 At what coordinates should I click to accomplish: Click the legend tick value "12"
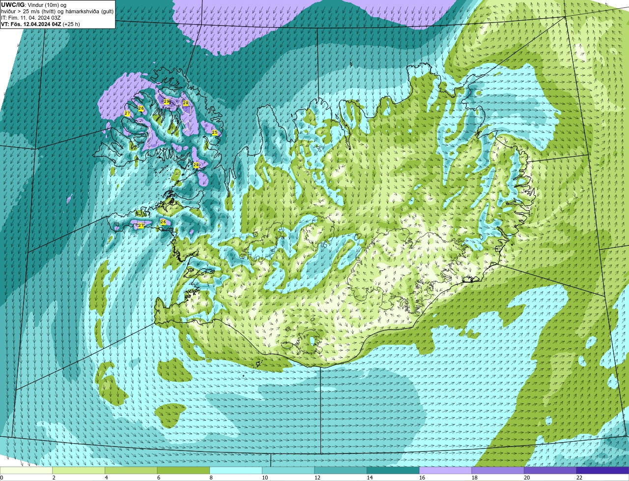(x=317, y=478)
